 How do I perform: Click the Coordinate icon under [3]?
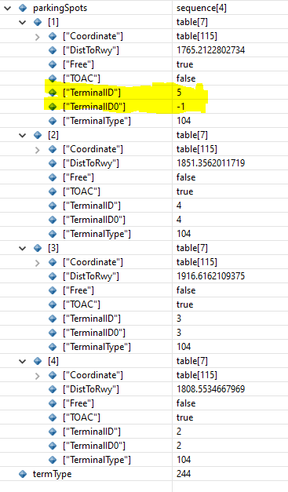pos(53,262)
